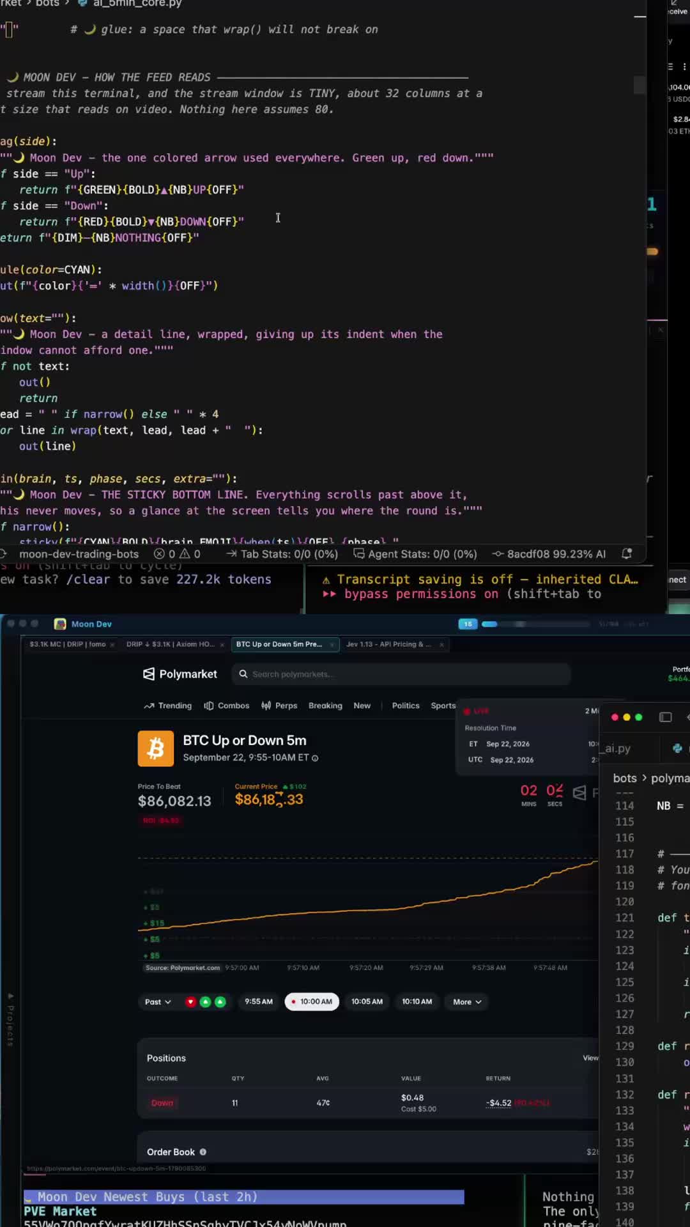Viewport: 690px width, 1227px height.
Task: Click the moon-dev-trading-bots branch in status bar
Action: [79, 554]
